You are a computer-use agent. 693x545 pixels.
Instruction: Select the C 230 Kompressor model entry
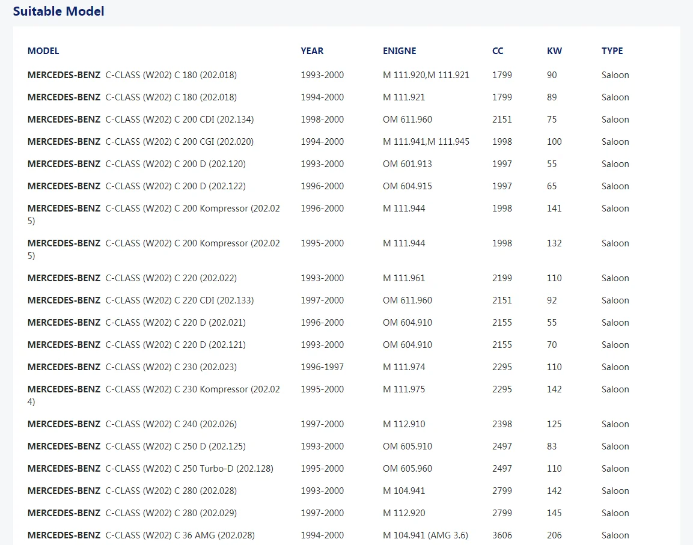click(x=154, y=395)
